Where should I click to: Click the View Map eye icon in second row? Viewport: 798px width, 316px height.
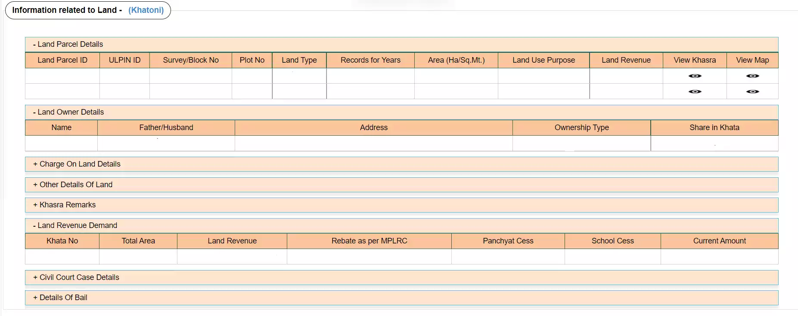tap(752, 91)
